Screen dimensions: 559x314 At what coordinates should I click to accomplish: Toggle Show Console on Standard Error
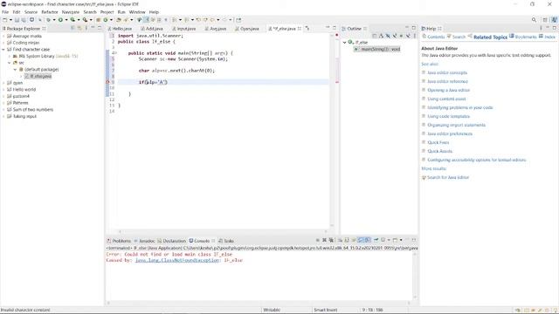(368, 241)
